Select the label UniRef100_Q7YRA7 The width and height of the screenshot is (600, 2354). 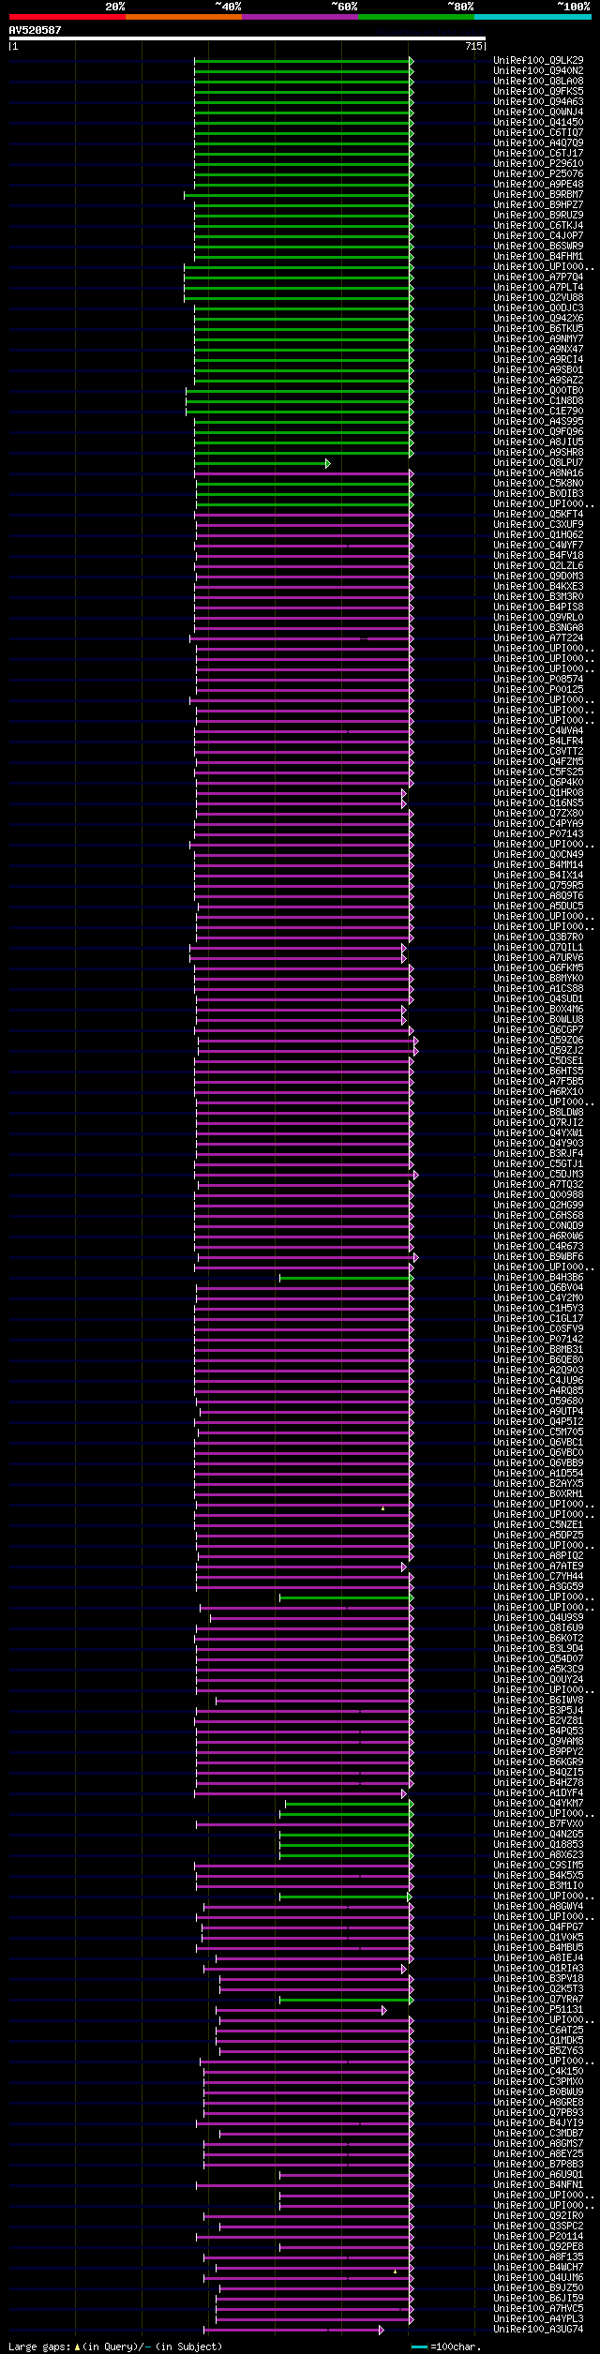click(538, 2000)
